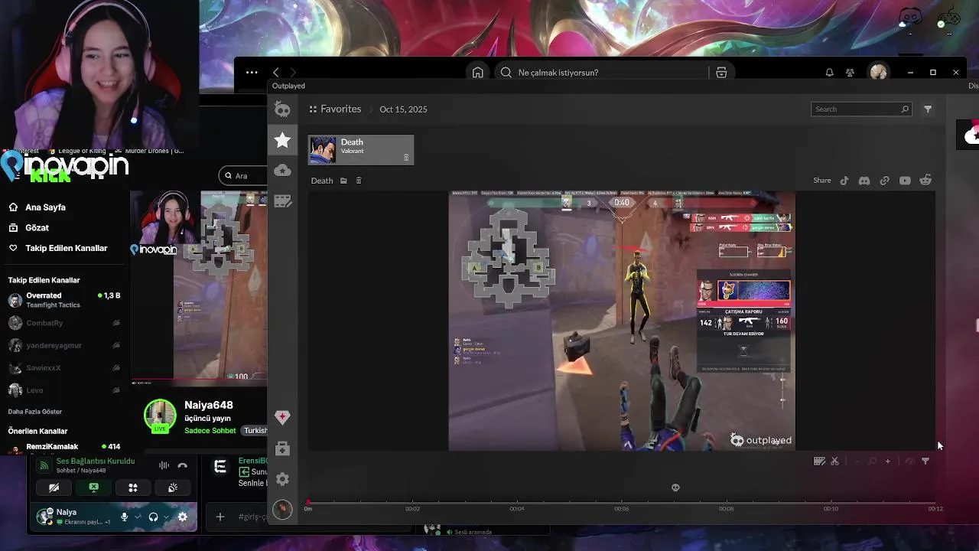The height and width of the screenshot is (551, 979).
Task: Open Discord activities button
Action: point(133,487)
